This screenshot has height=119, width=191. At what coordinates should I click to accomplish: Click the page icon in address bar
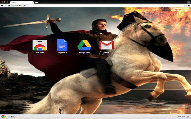(13, 6)
